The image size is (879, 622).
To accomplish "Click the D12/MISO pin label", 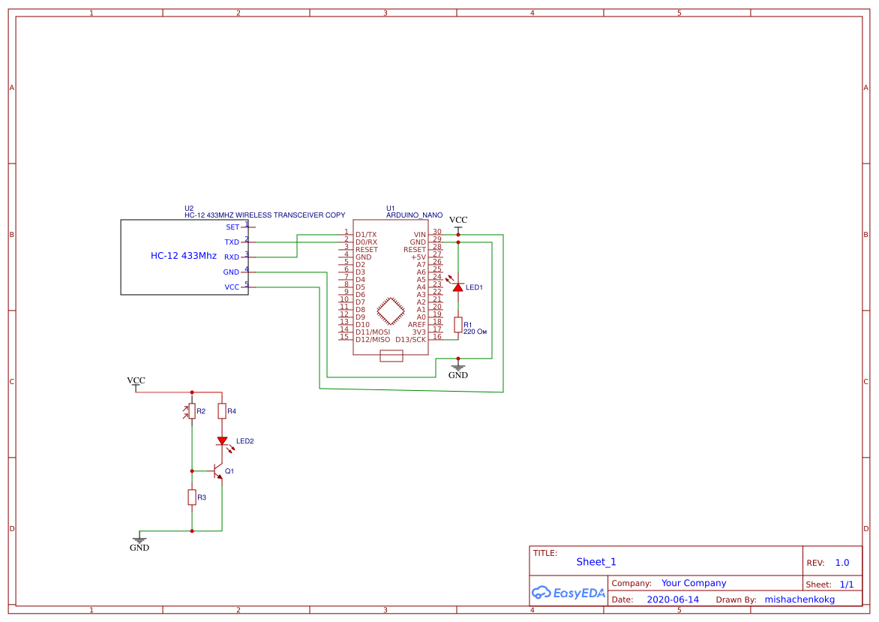I will pos(373,339).
